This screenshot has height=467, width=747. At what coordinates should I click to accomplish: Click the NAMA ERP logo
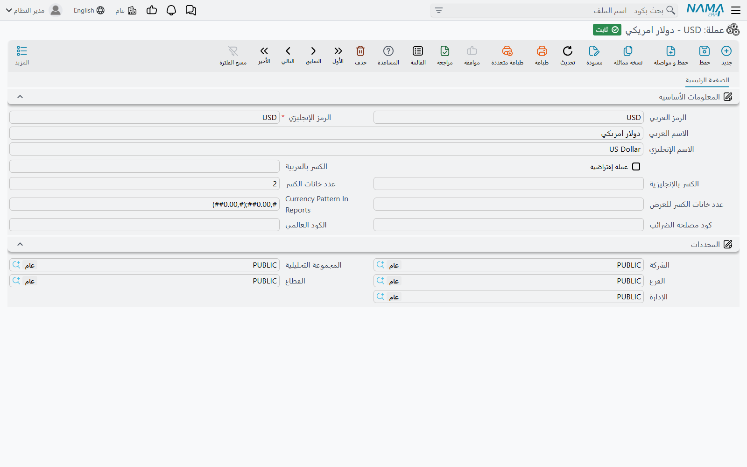tap(705, 10)
